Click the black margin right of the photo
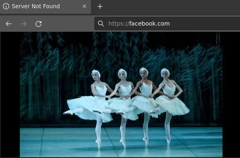240x158 pixels. pyautogui.click(x=231, y=94)
